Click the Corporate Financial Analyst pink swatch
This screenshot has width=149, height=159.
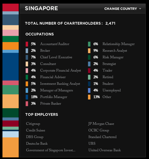pyautogui.click(x=27, y=70)
